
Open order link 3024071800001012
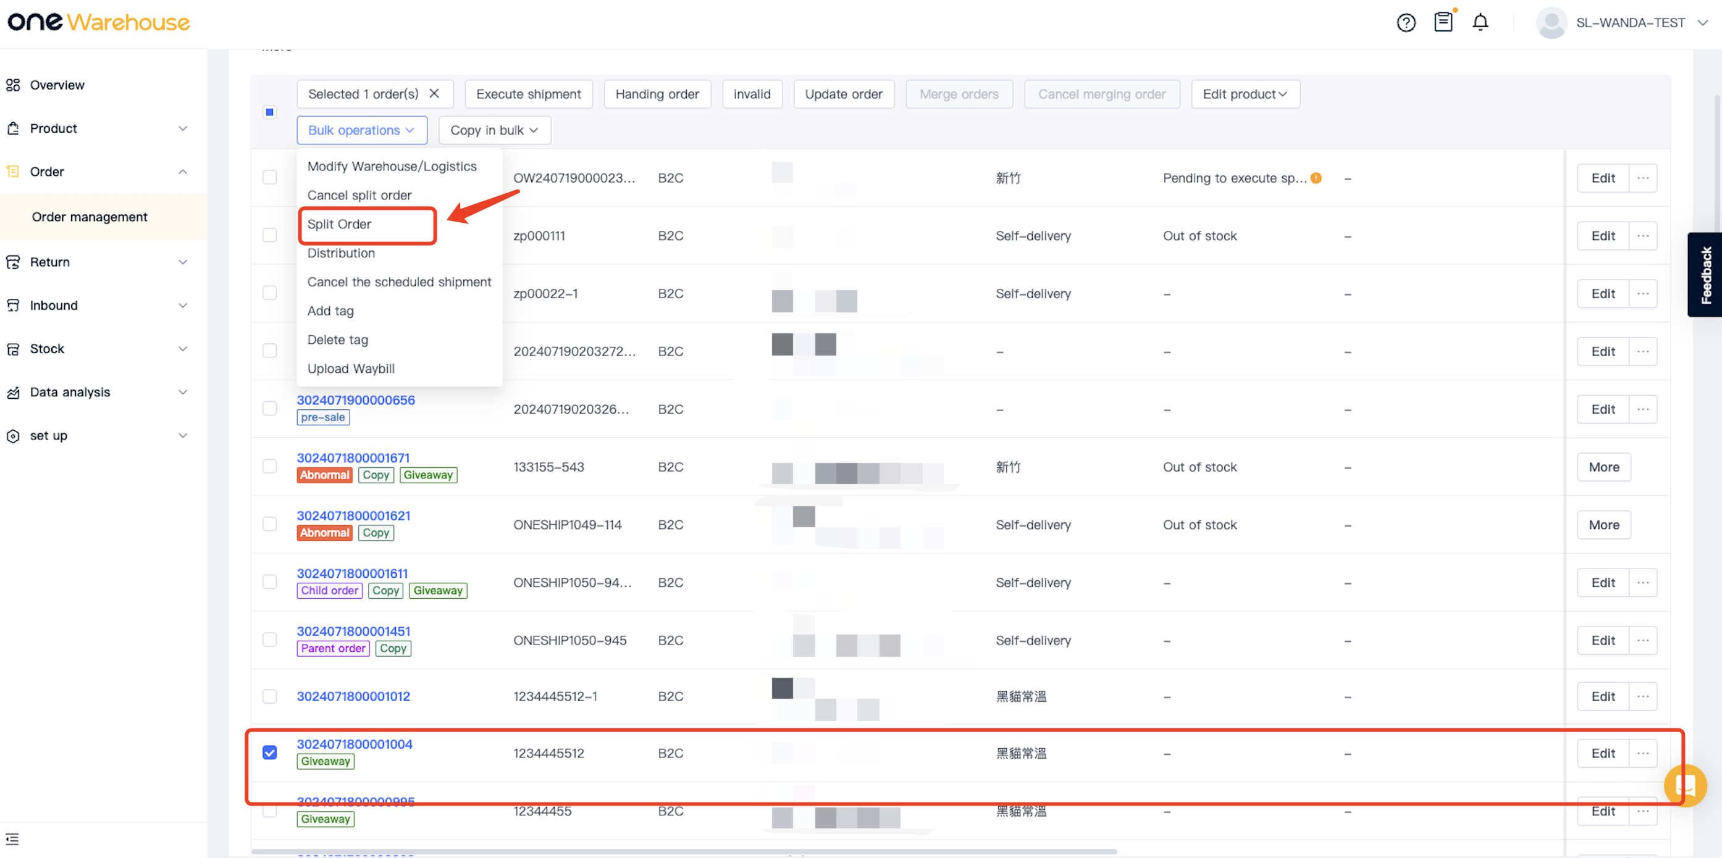pyautogui.click(x=353, y=696)
